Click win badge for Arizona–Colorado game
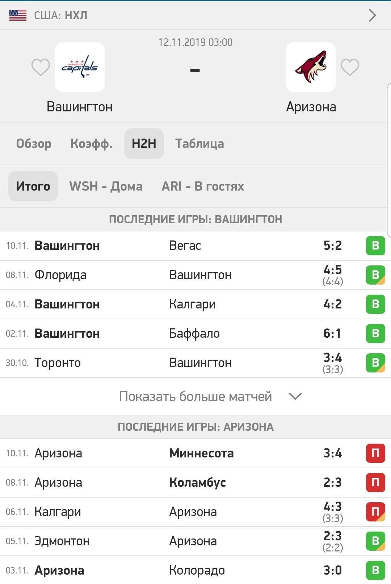 [x=375, y=570]
